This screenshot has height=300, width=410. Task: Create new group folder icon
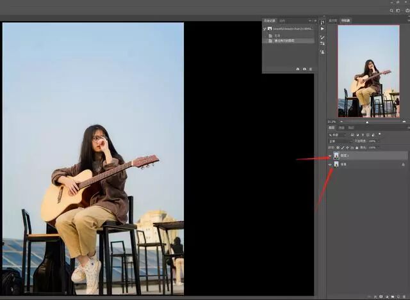[x=393, y=297]
